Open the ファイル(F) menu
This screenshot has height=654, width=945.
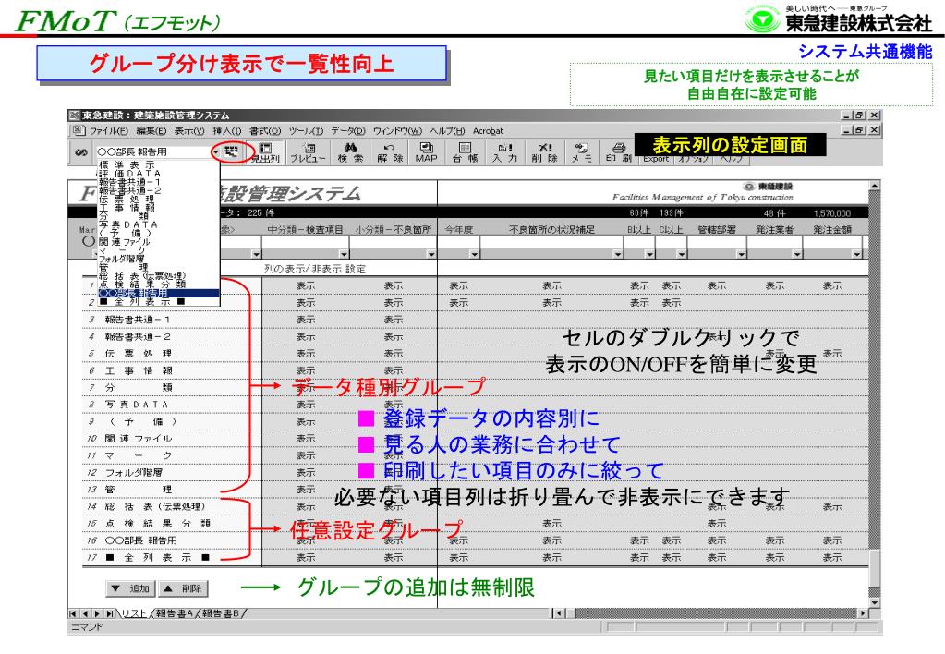click(108, 131)
